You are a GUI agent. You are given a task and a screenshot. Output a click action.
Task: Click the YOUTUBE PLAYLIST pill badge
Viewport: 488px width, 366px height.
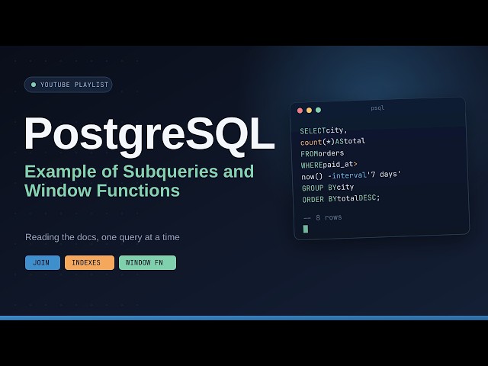pyautogui.click(x=68, y=85)
